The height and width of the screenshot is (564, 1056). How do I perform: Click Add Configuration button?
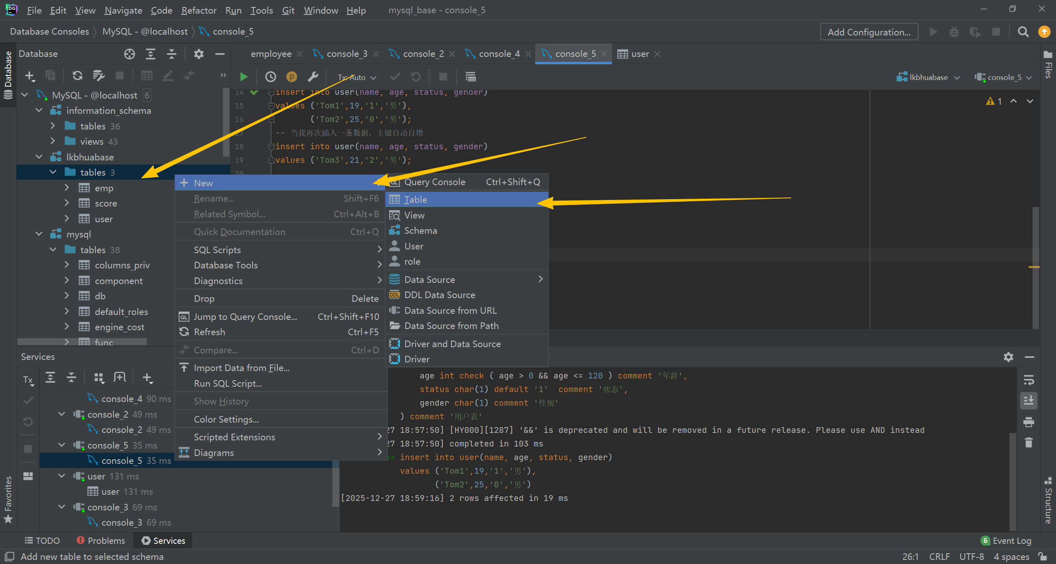869,32
